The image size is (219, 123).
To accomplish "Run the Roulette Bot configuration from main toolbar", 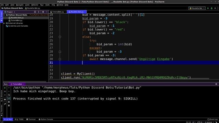I will click(x=208, y=8).
